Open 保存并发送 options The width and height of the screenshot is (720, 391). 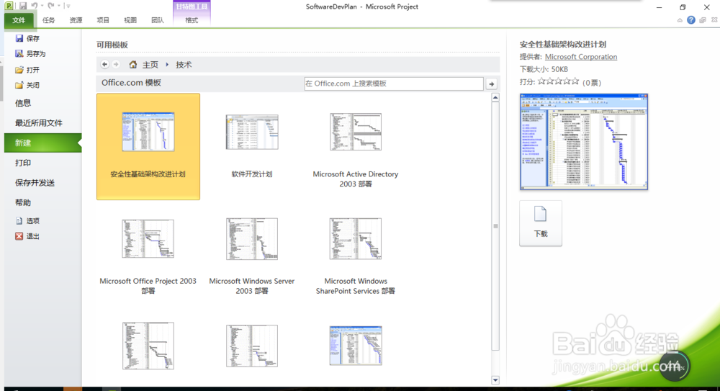[35, 183]
